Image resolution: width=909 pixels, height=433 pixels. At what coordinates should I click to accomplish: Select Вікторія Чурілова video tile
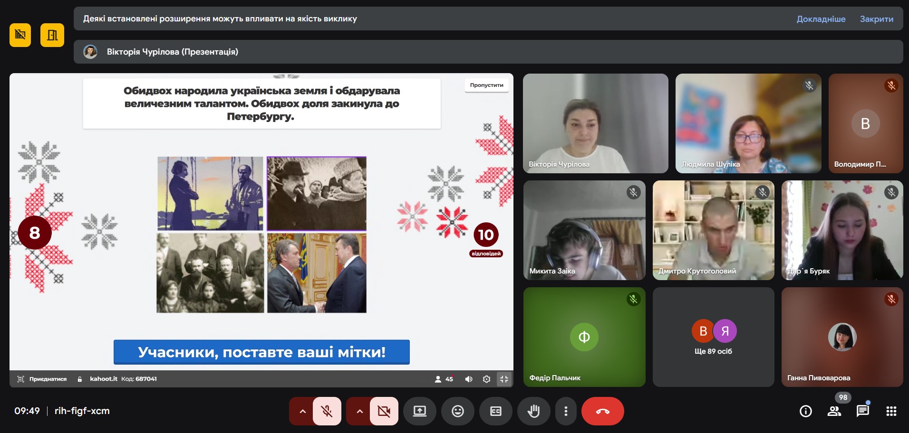pos(596,123)
